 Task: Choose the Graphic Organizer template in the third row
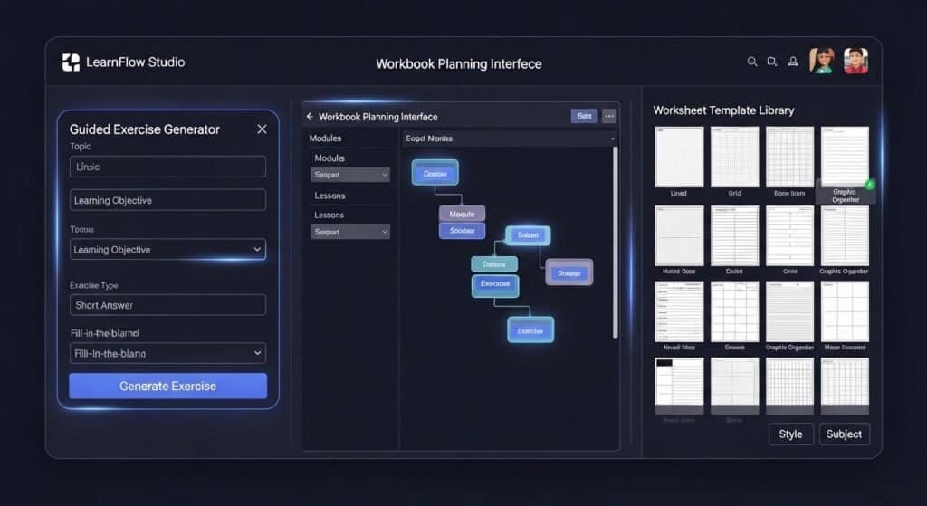(789, 311)
